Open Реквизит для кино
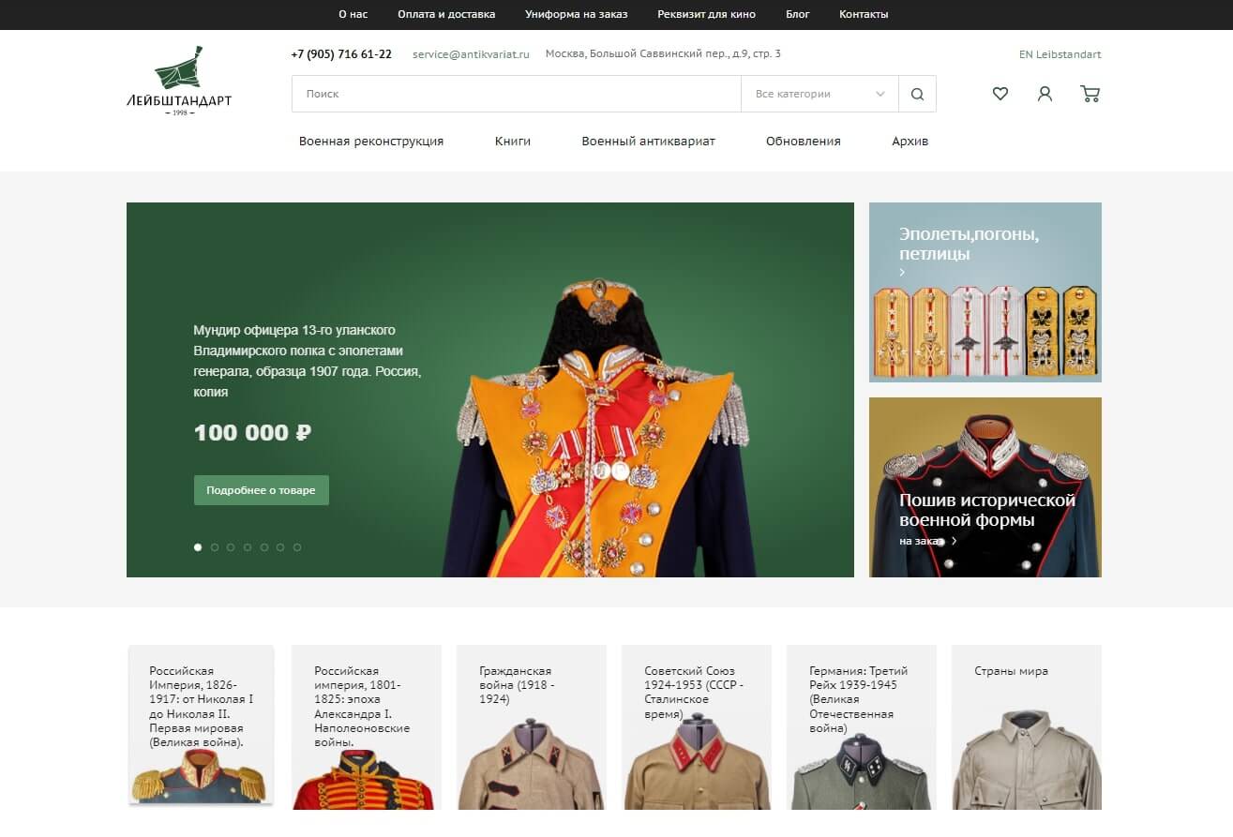The height and width of the screenshot is (837, 1233). tap(707, 14)
